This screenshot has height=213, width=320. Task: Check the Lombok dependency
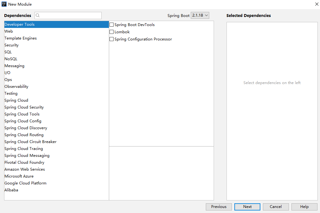pos(112,32)
